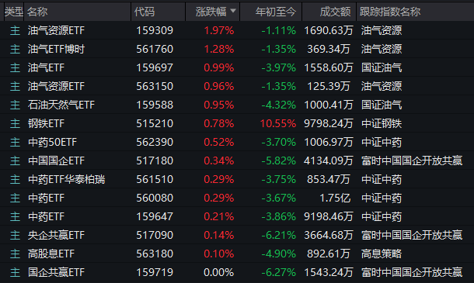474x283 pixels.
Task: Click the 主 icon beside 油气ETF博时
Action: [15, 49]
